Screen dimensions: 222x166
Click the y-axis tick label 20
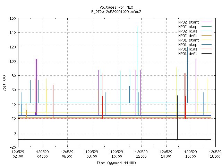[x=14, y=119]
